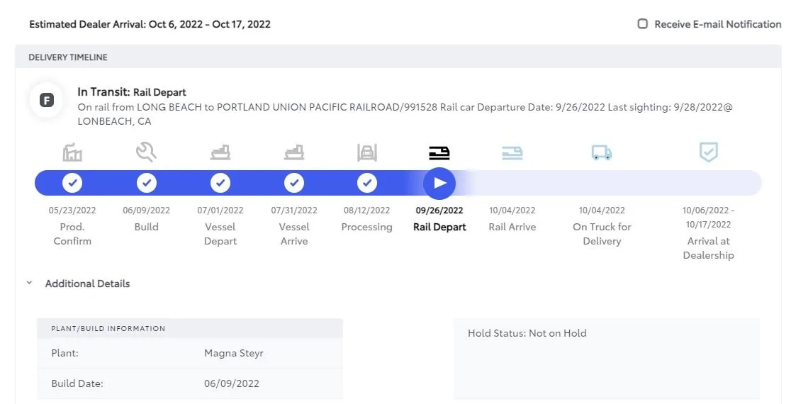
Task: Click the Build wrench icon
Action: [146, 152]
